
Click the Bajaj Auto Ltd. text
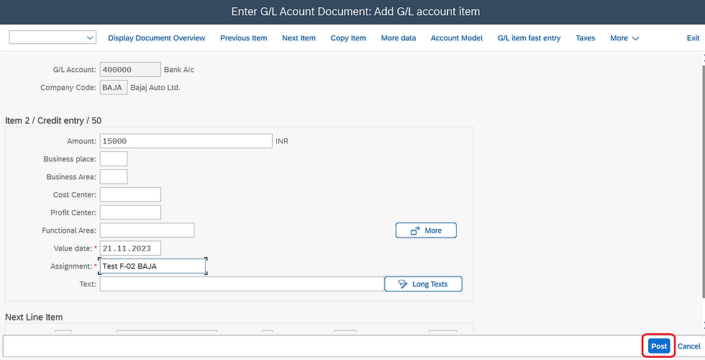155,87
